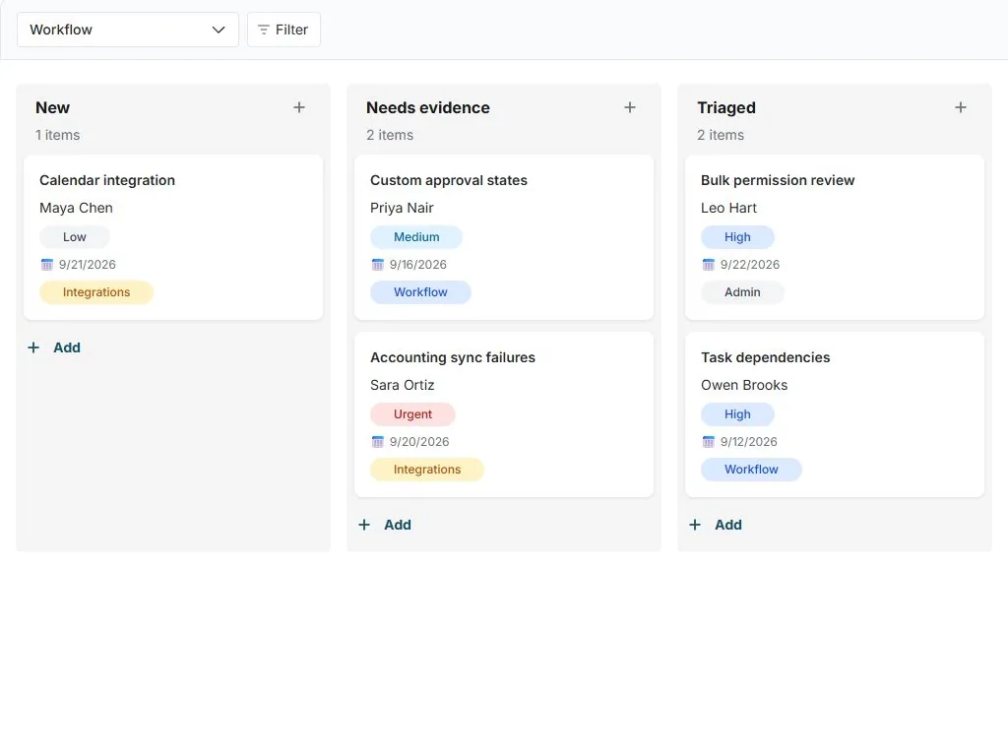Click the date 9/22/2026
The height and width of the screenshot is (756, 1008).
[749, 265]
